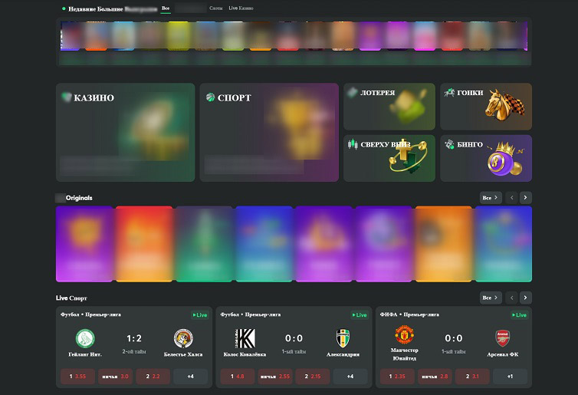
Task: Click the Белестье Халса tiger logo
Action: [183, 338]
